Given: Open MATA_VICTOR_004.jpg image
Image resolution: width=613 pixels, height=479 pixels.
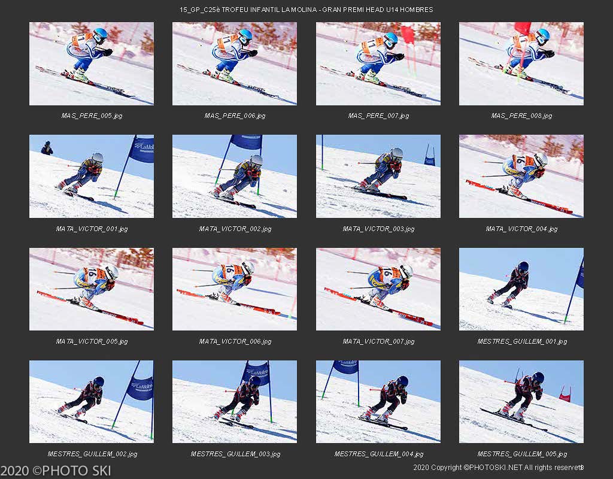Looking at the screenshot, I should click(521, 177).
